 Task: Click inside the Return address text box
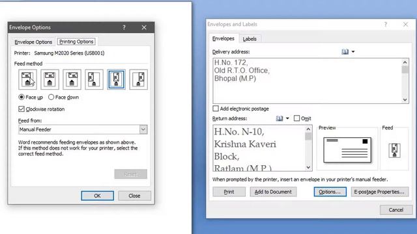pyautogui.click(x=259, y=148)
